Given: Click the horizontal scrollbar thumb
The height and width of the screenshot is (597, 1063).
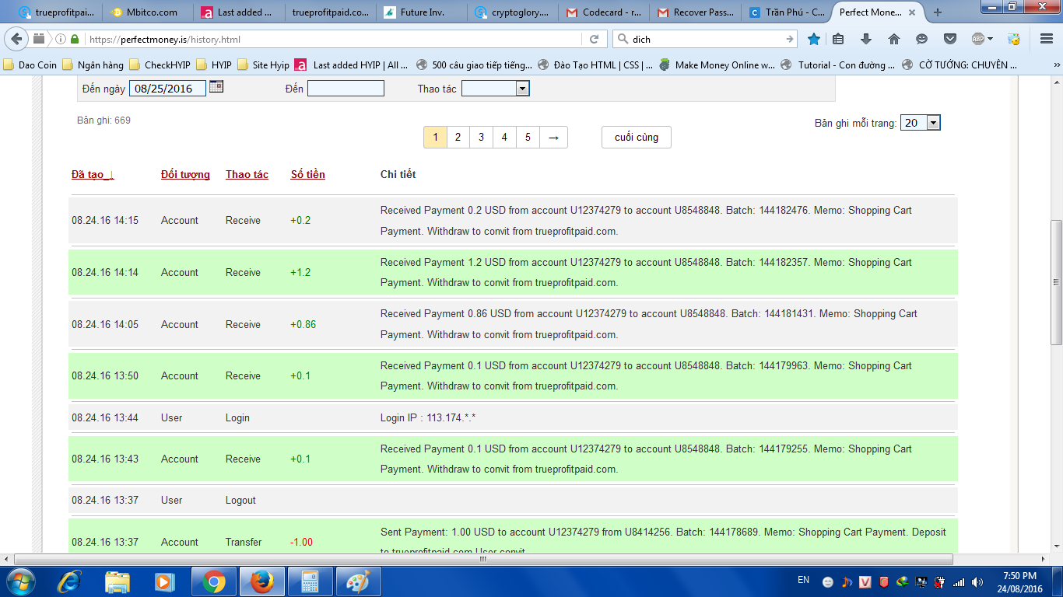Looking at the screenshot, I should coord(483,560).
